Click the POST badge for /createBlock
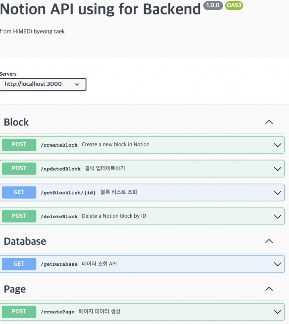This screenshot has height=324, width=289. point(19,145)
